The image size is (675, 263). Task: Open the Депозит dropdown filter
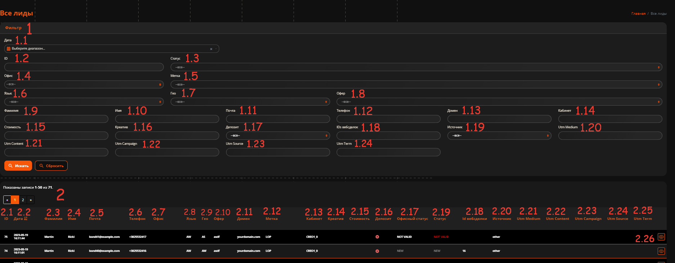[x=278, y=135]
